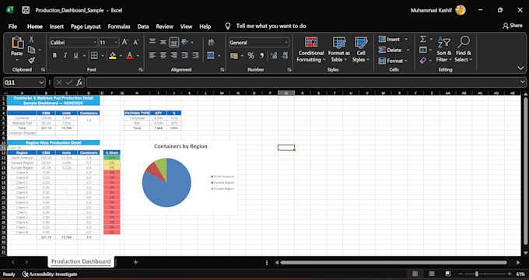Image resolution: width=529 pixels, height=280 pixels.
Task: Toggle Bold formatting
Action: tap(54, 56)
